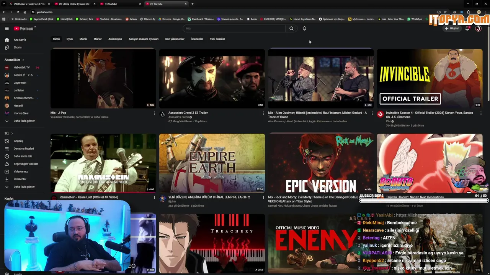Open Ana Sayfa in the sidebar
This screenshot has height=275, width=490.
20,40
